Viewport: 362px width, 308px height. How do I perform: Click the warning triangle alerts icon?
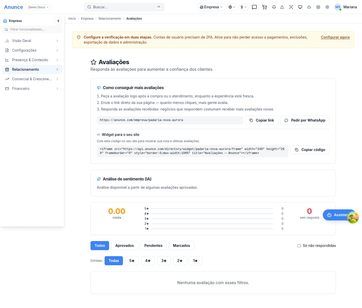tap(282, 7)
